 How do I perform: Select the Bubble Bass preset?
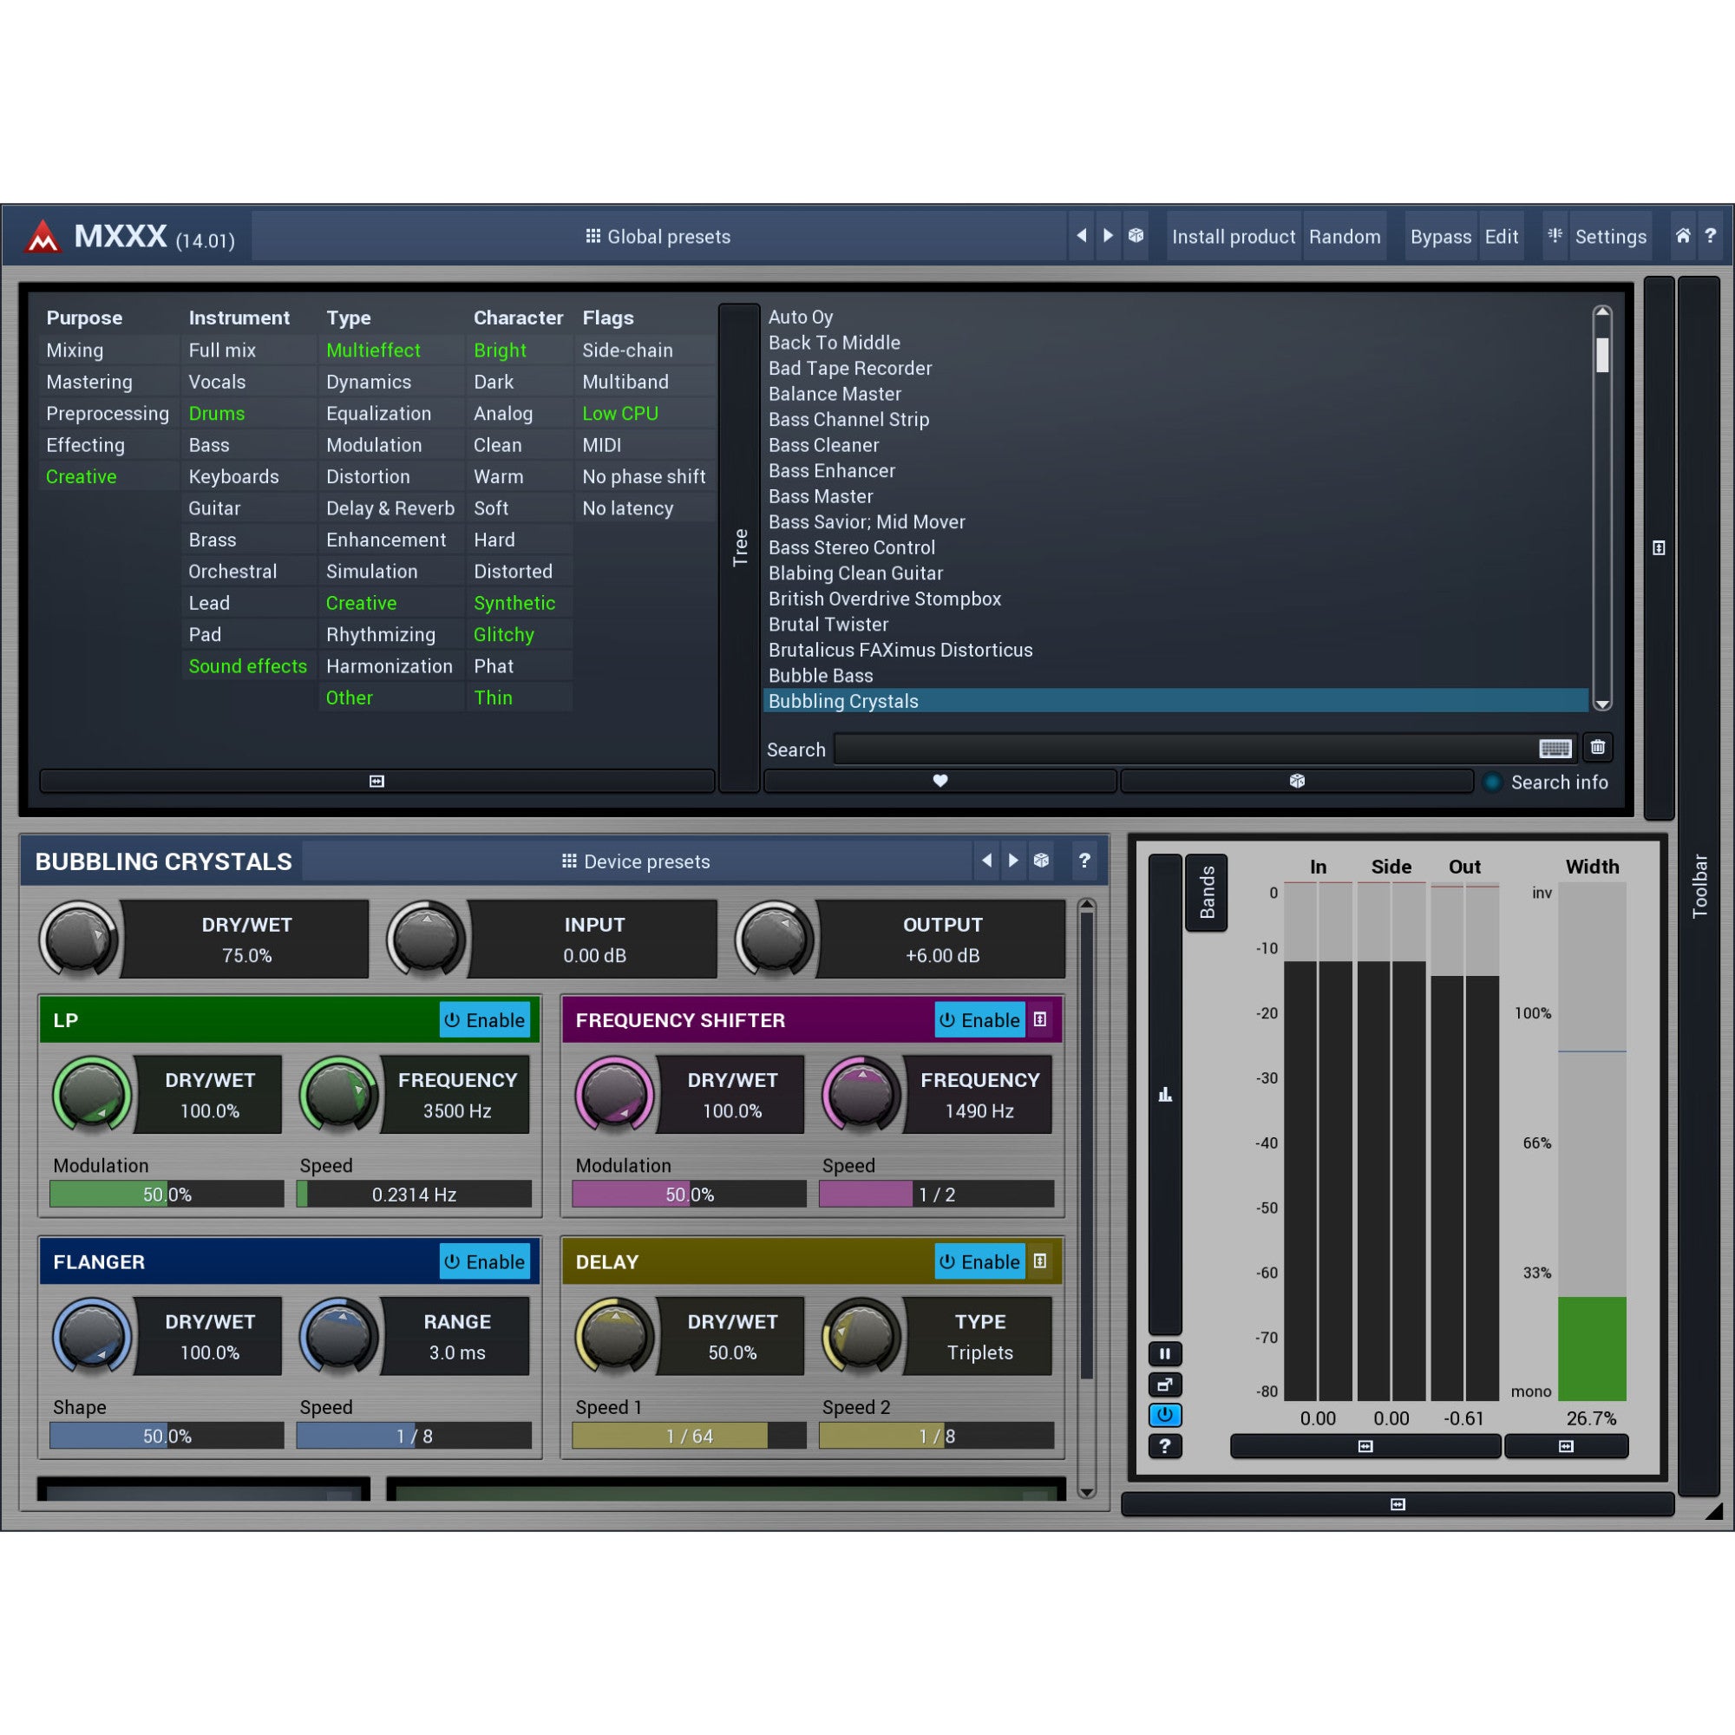pyautogui.click(x=1175, y=675)
